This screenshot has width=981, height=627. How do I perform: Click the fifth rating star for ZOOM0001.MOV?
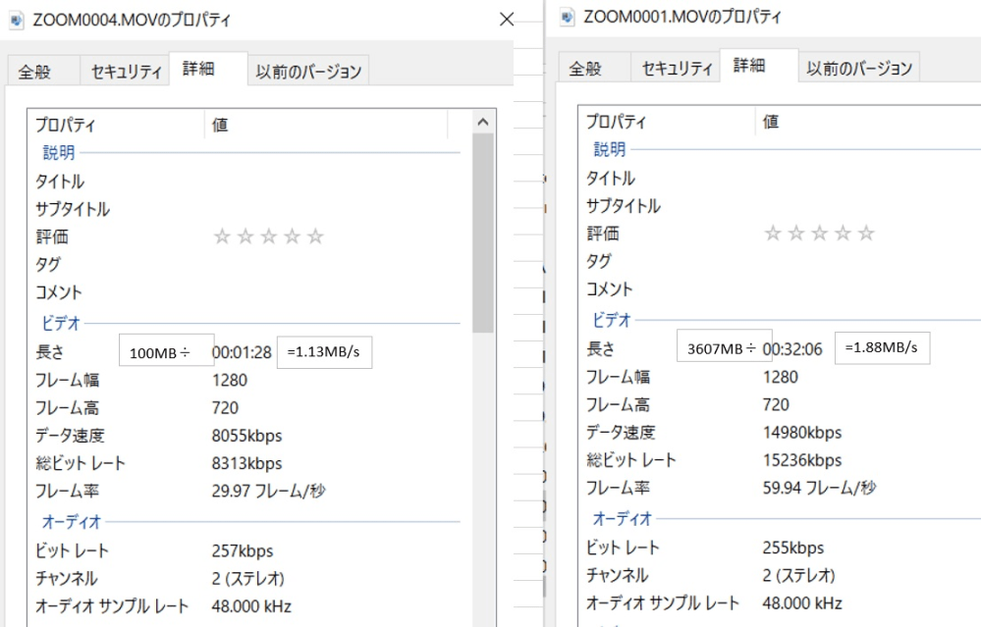pos(867,233)
